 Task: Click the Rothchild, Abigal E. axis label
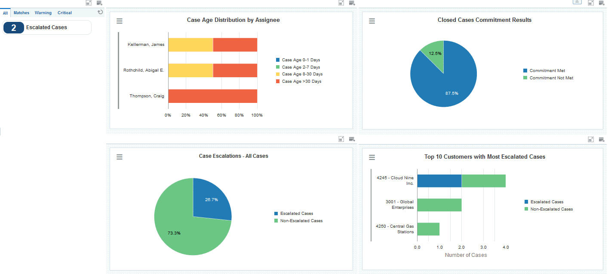coord(144,70)
